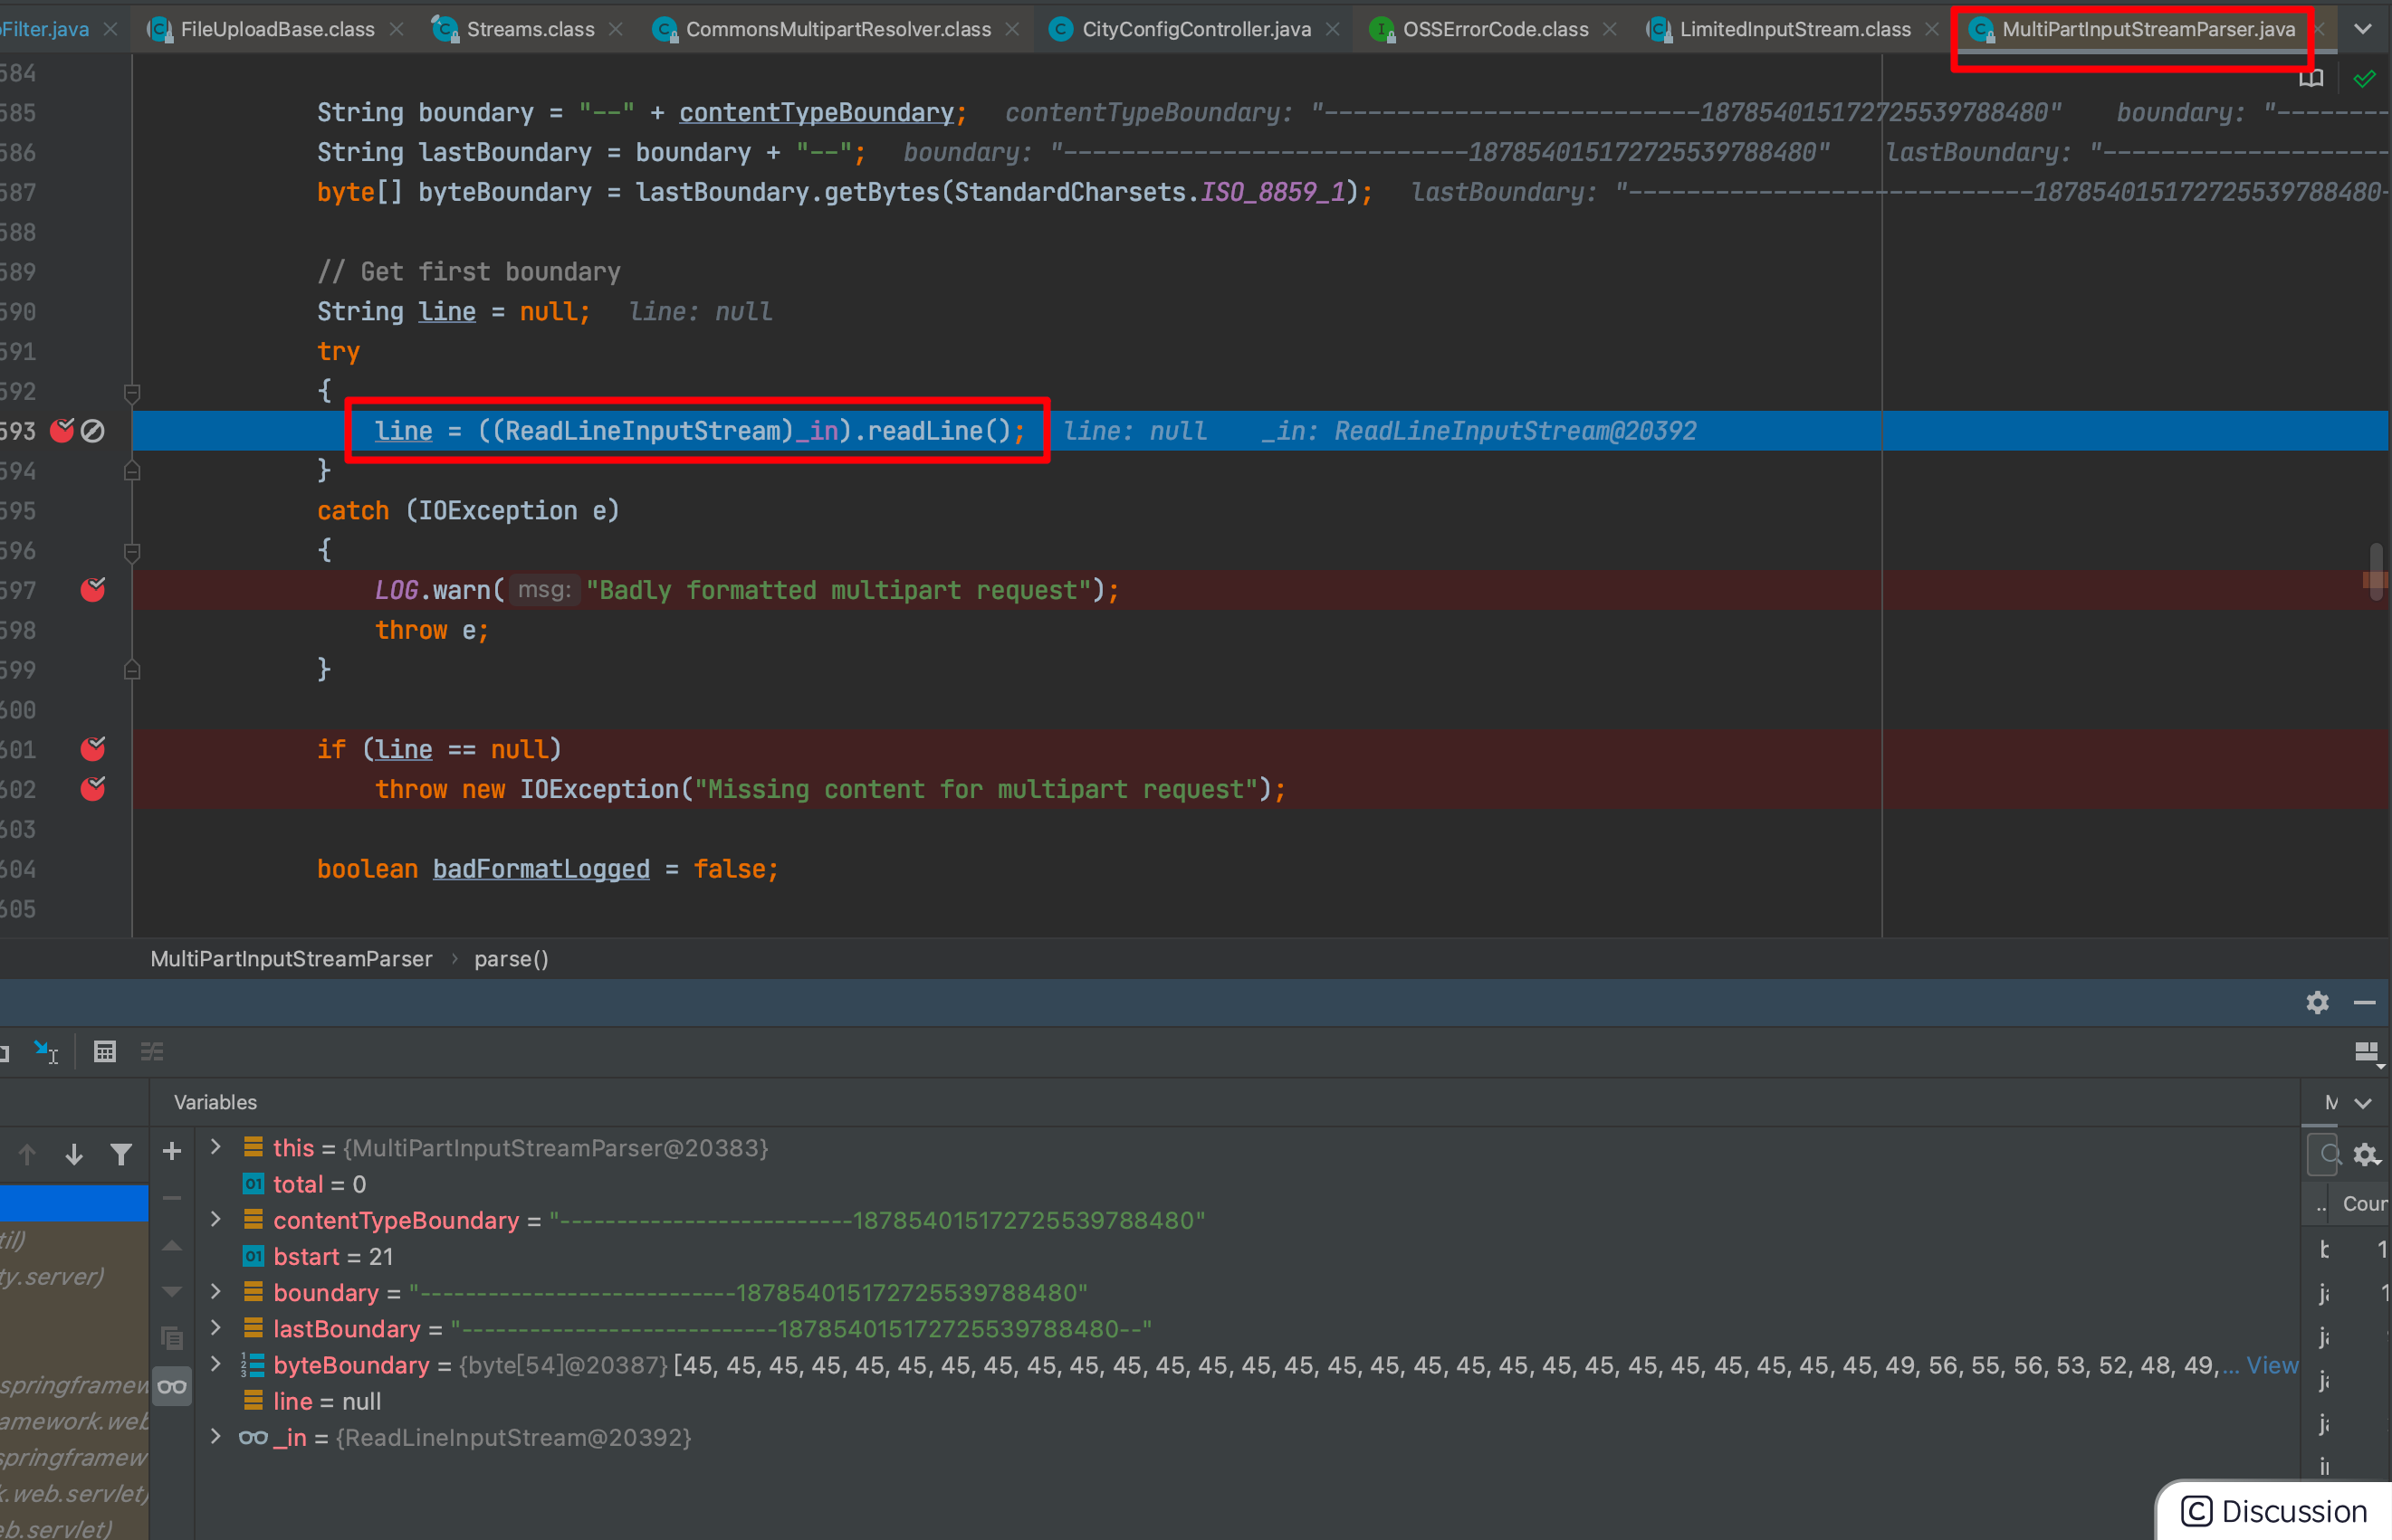Move watch down with triangle icon
The width and height of the screenshot is (2392, 1540).
point(172,1291)
